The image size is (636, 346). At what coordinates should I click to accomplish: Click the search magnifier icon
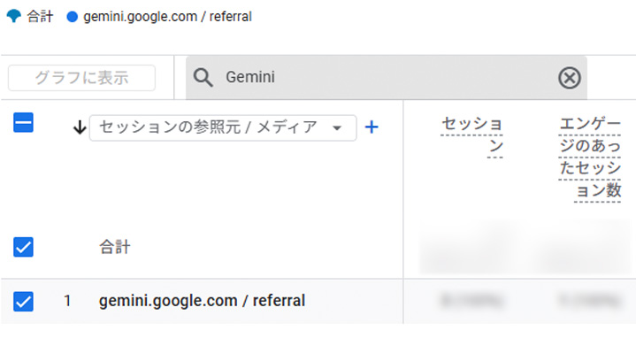[x=203, y=78]
